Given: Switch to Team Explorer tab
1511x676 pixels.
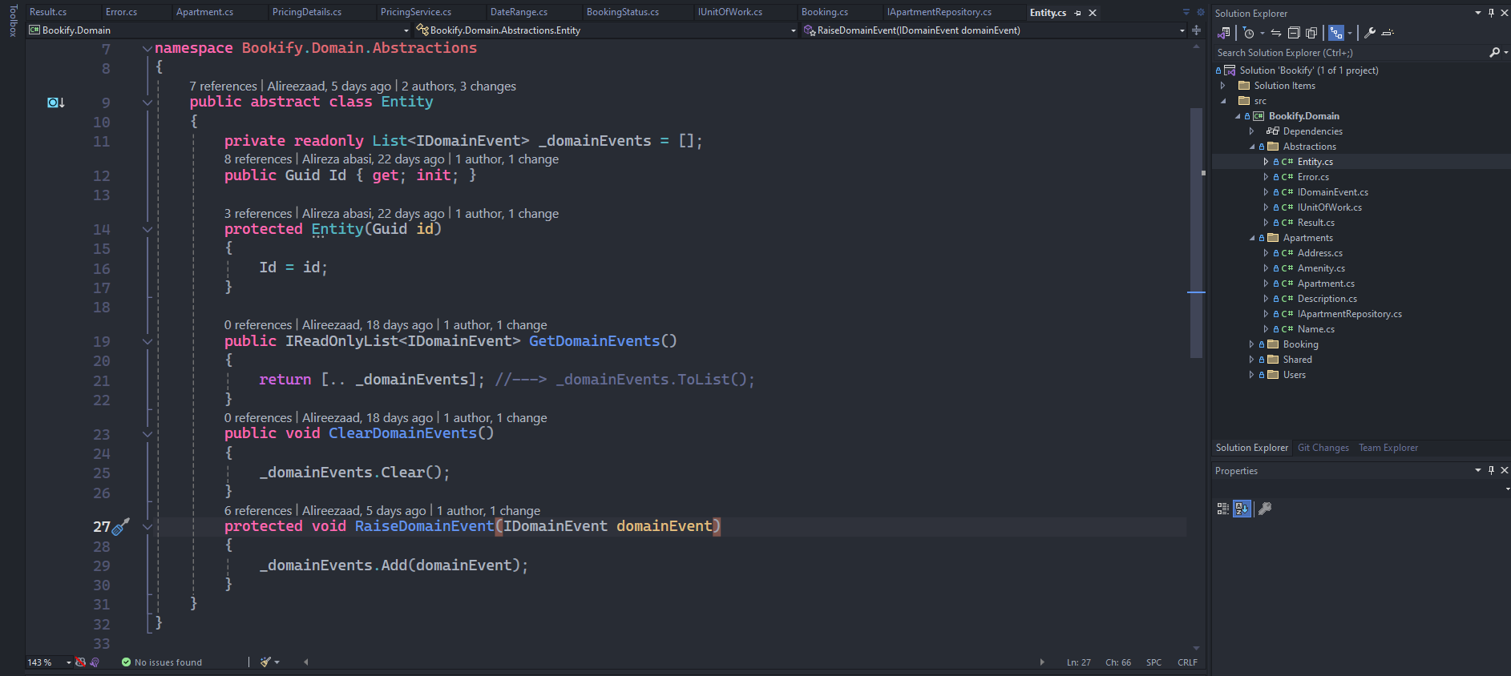Looking at the screenshot, I should pyautogui.click(x=1388, y=448).
